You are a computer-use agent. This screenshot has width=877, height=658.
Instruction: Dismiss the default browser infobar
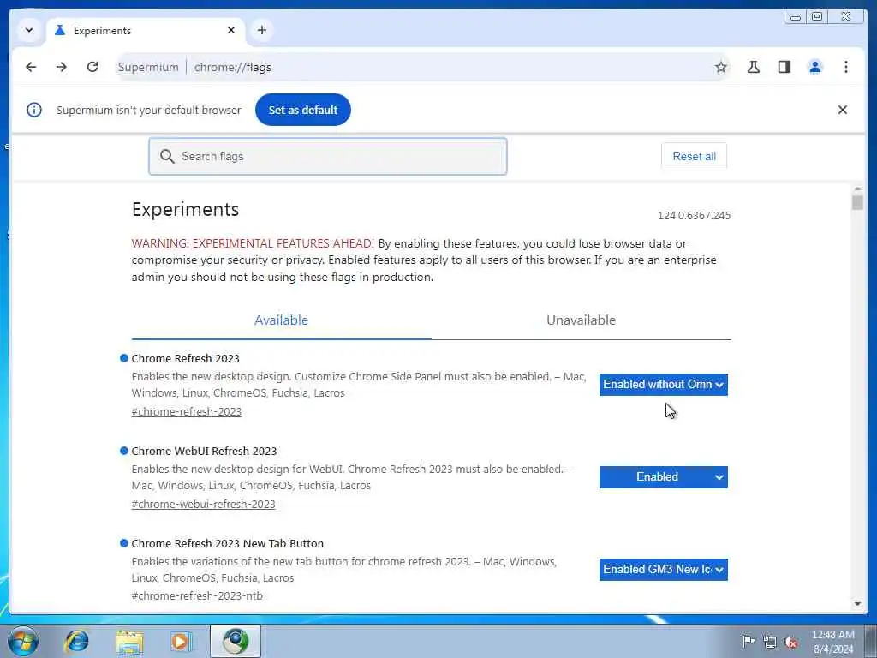pyautogui.click(x=843, y=110)
